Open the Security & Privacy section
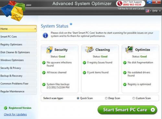The height and width of the screenshot is (119, 162). click(18, 68)
